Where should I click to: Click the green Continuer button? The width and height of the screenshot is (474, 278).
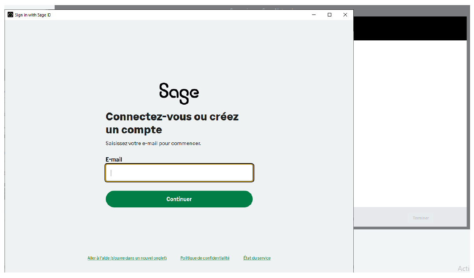(x=179, y=199)
